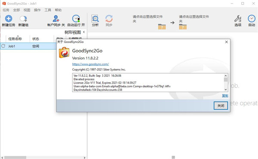Click the bottom pane splitter grip icon

173,157
